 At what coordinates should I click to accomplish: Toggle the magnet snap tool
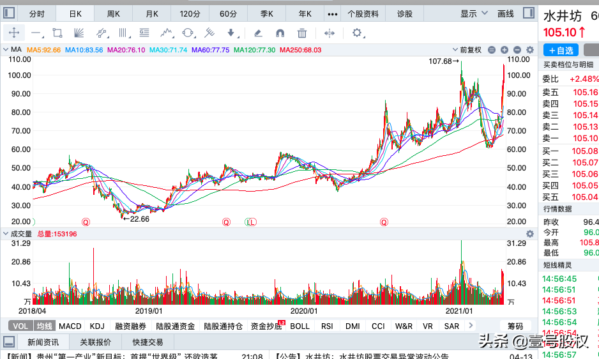click(280, 33)
